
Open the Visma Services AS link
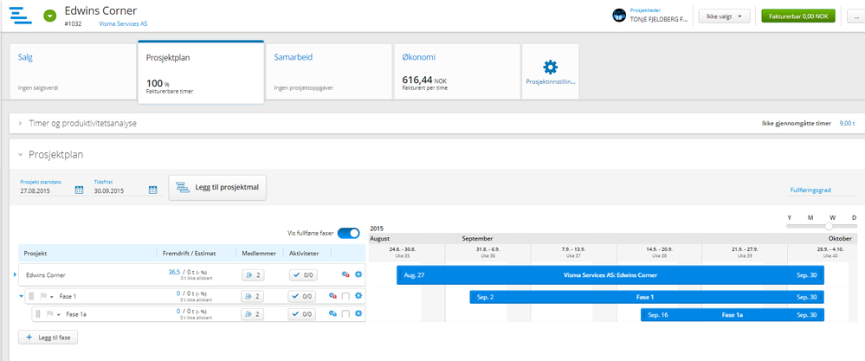[x=123, y=24]
